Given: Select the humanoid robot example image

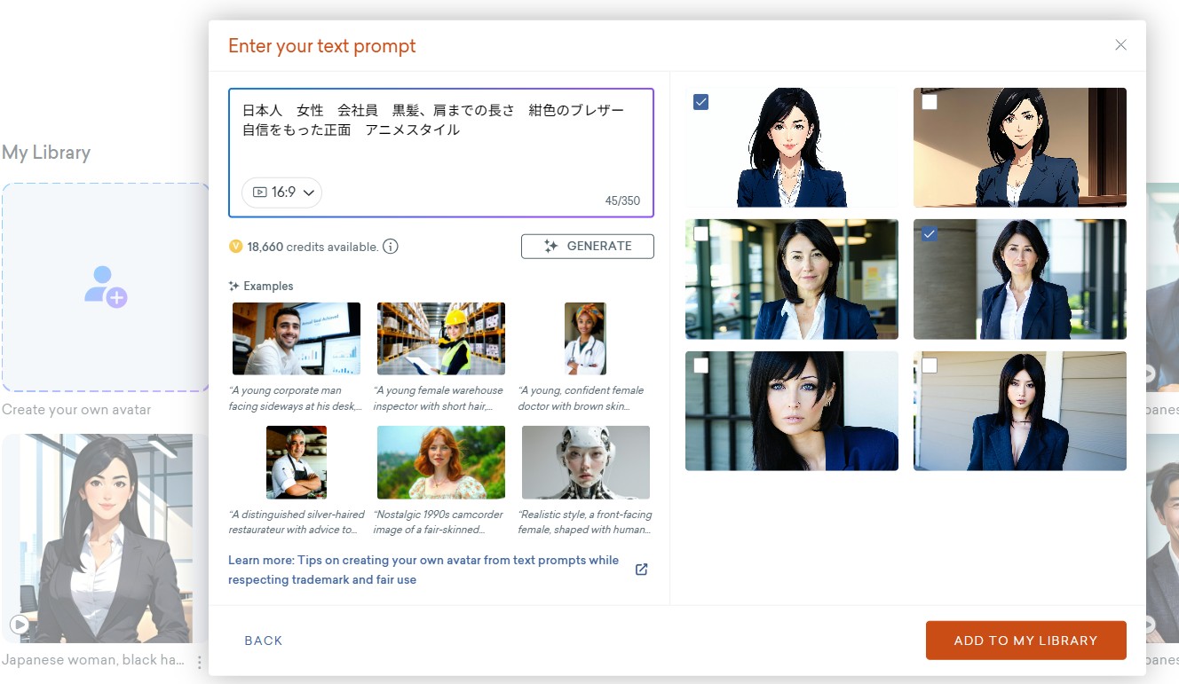Looking at the screenshot, I should coord(586,462).
